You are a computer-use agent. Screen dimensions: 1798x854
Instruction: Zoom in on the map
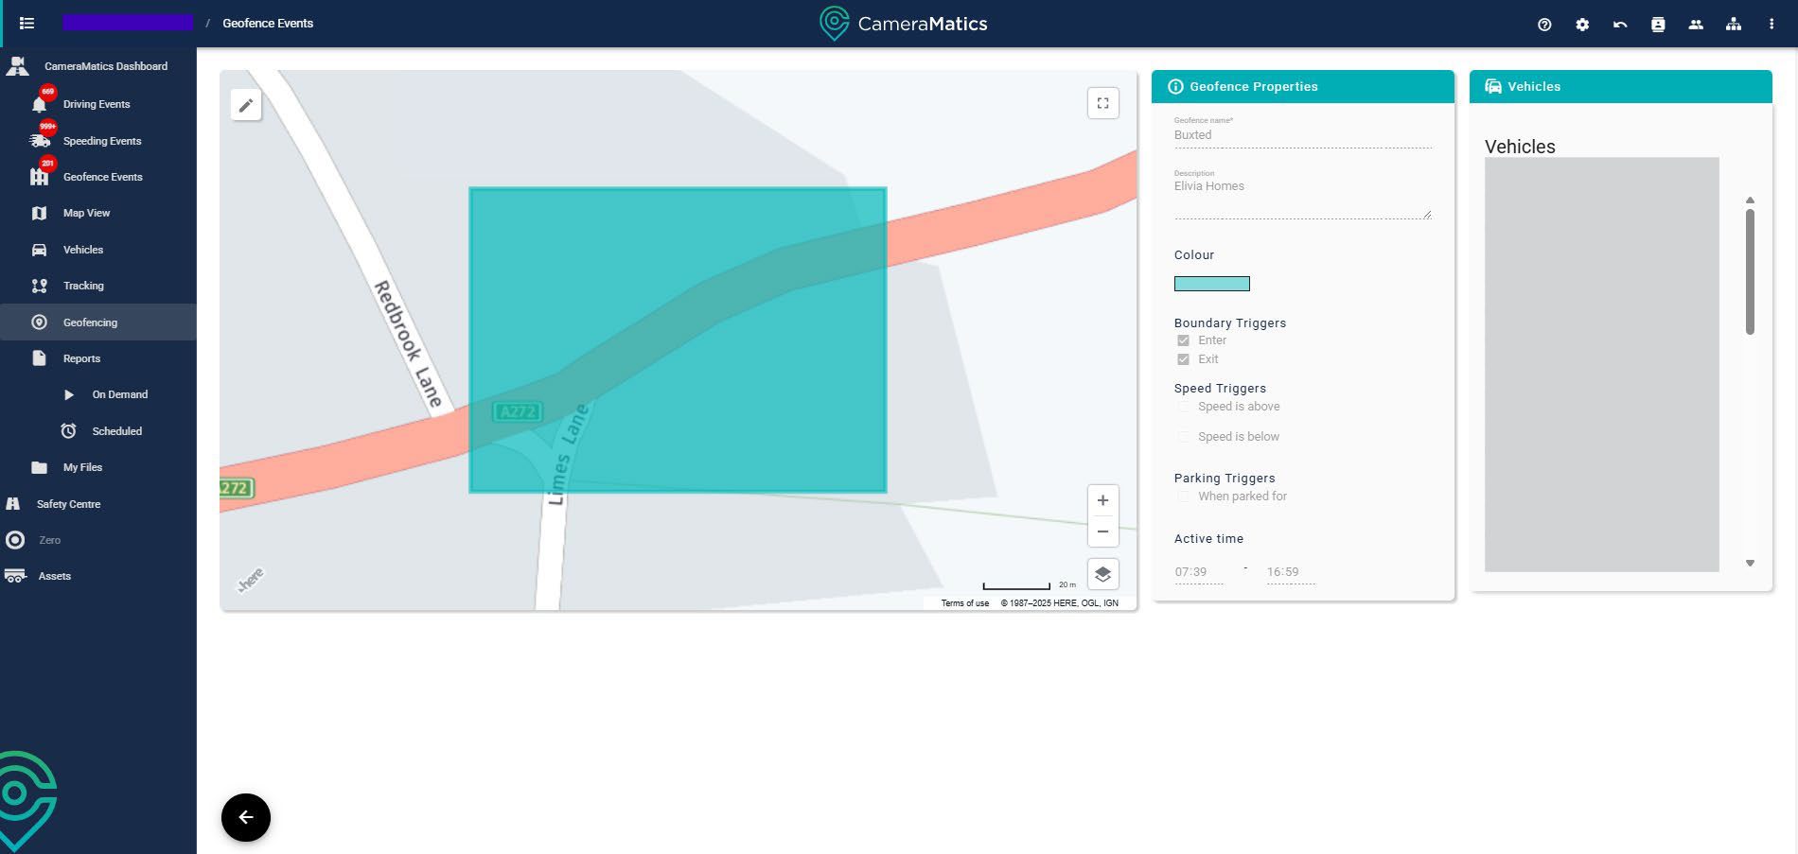click(x=1102, y=500)
